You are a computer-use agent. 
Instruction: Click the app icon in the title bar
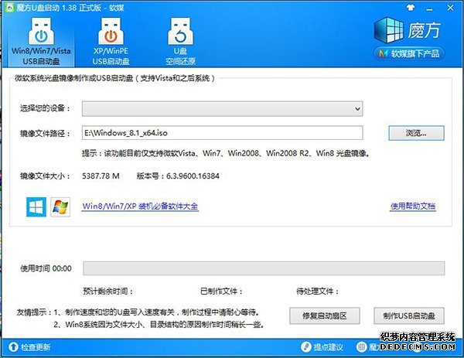[9, 7]
